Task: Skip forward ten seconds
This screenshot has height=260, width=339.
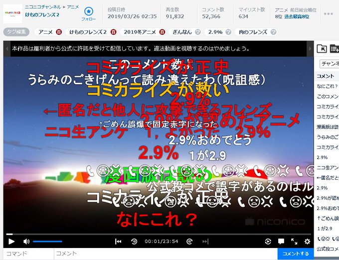Action: [189, 242]
